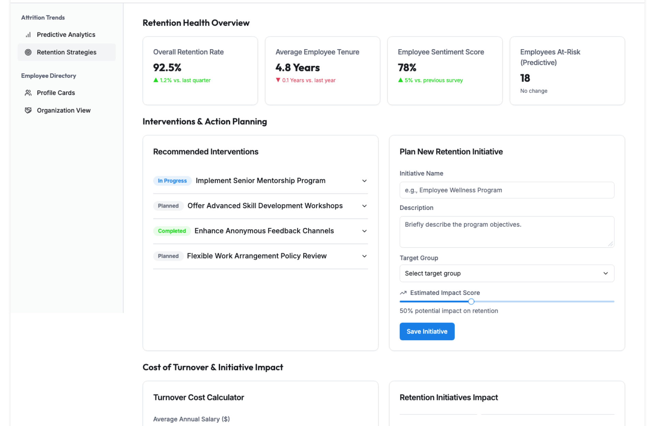Click the trending-up icon beside Estimated Impact Score
The image size is (655, 426).
coord(403,293)
